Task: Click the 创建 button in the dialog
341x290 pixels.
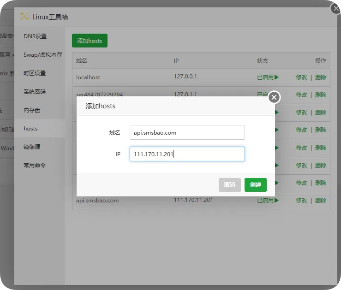Action: (255, 184)
